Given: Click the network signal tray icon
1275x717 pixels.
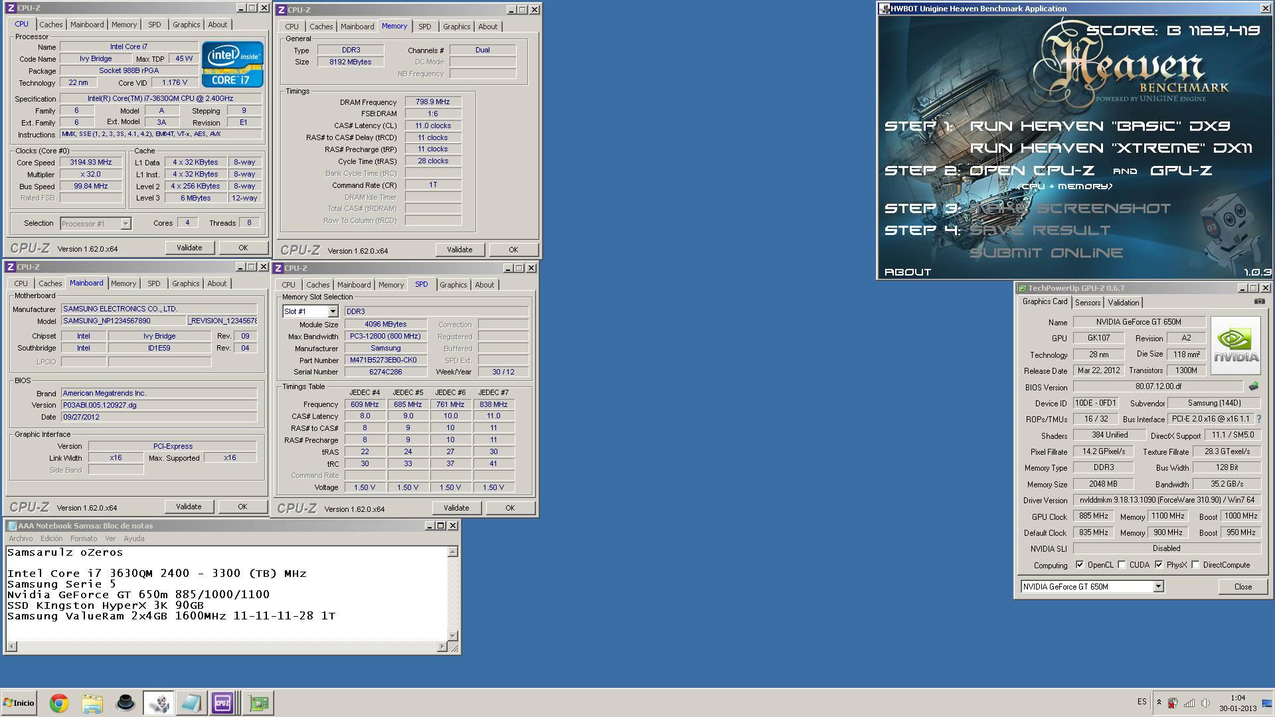Looking at the screenshot, I should click(x=1189, y=702).
